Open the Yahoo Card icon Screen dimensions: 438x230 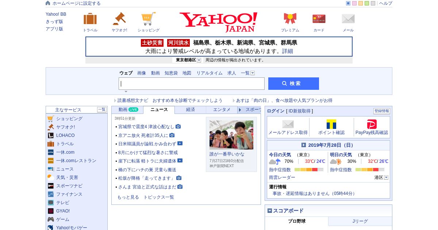[319, 19]
